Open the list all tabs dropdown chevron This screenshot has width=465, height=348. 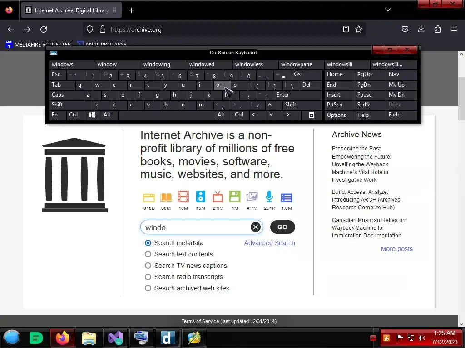point(388,10)
